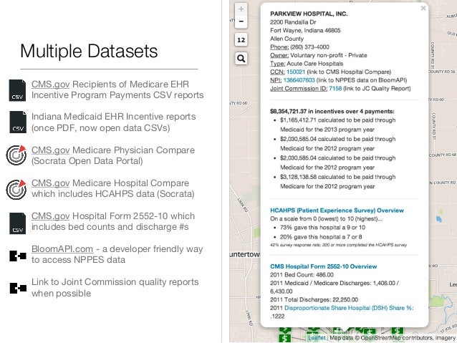Click the CSV icon beside Indiana Medicaid EHR reports
The height and width of the screenshot is (343, 457).
point(18,122)
